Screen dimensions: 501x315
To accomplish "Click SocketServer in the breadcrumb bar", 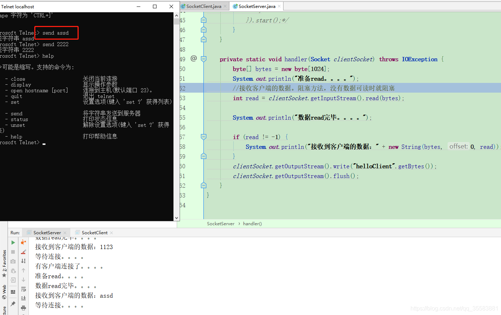I will [221, 223].
